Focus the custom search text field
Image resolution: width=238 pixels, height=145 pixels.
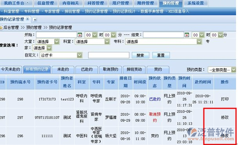coord(109,55)
